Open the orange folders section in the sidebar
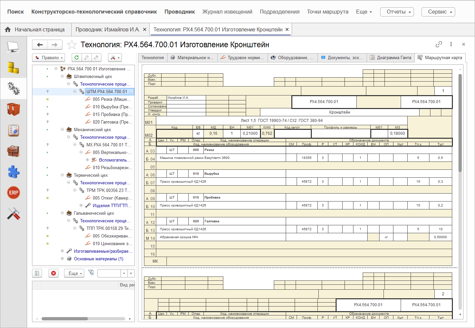This screenshot has width=475, height=328. pos(13,109)
